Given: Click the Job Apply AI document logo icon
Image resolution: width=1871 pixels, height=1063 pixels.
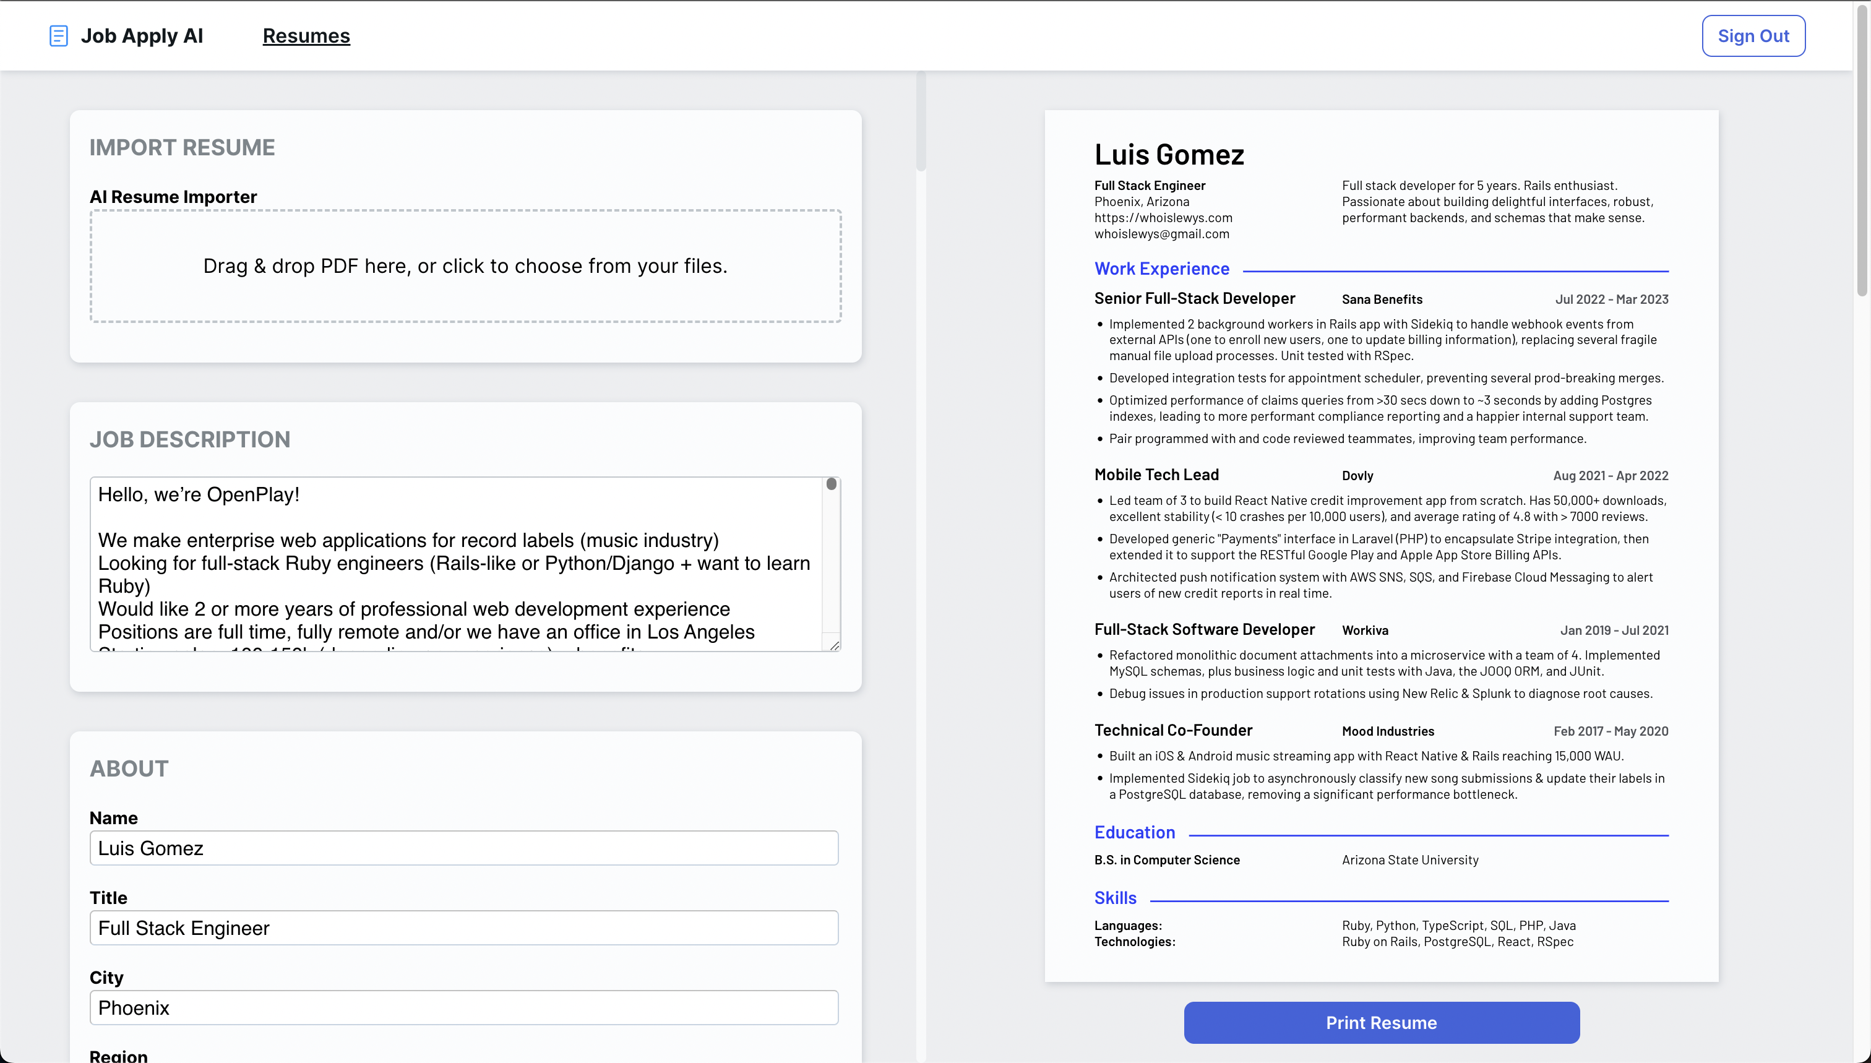Looking at the screenshot, I should click(x=58, y=36).
